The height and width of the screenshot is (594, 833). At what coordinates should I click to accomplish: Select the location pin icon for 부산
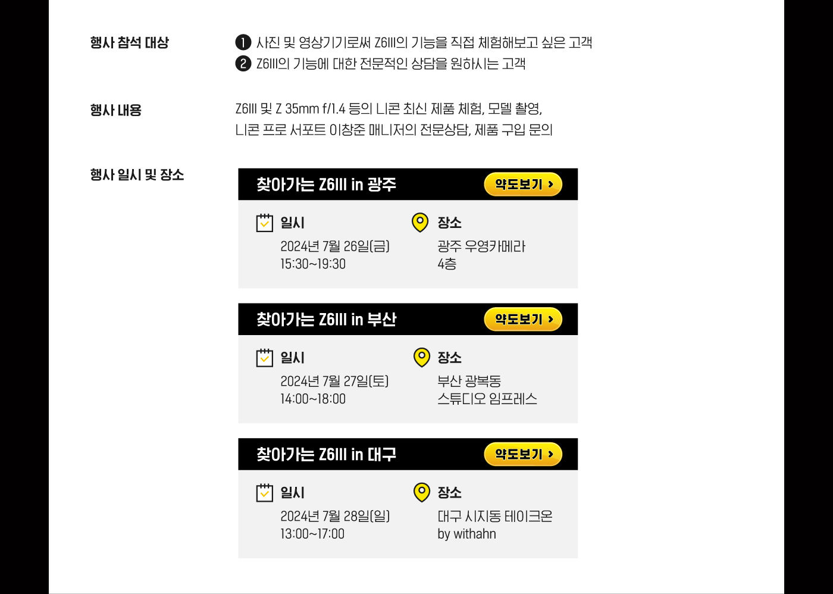click(421, 357)
